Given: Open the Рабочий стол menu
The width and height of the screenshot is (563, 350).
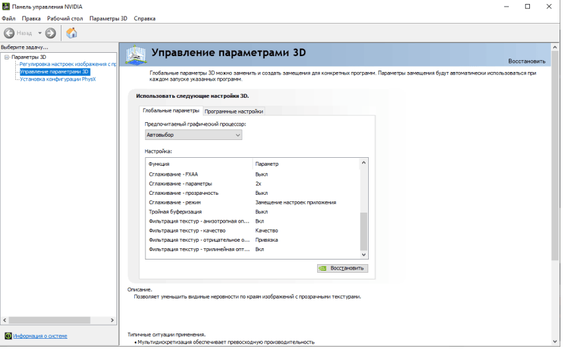Looking at the screenshot, I should (x=65, y=18).
